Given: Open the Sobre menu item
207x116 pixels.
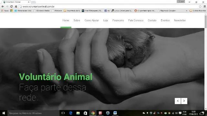Looking at the screenshot, I should point(77,20).
